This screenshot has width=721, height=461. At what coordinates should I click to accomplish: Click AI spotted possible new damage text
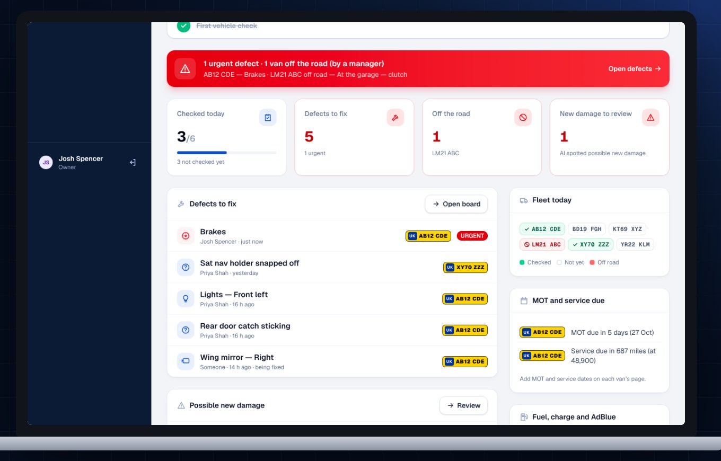pos(603,153)
